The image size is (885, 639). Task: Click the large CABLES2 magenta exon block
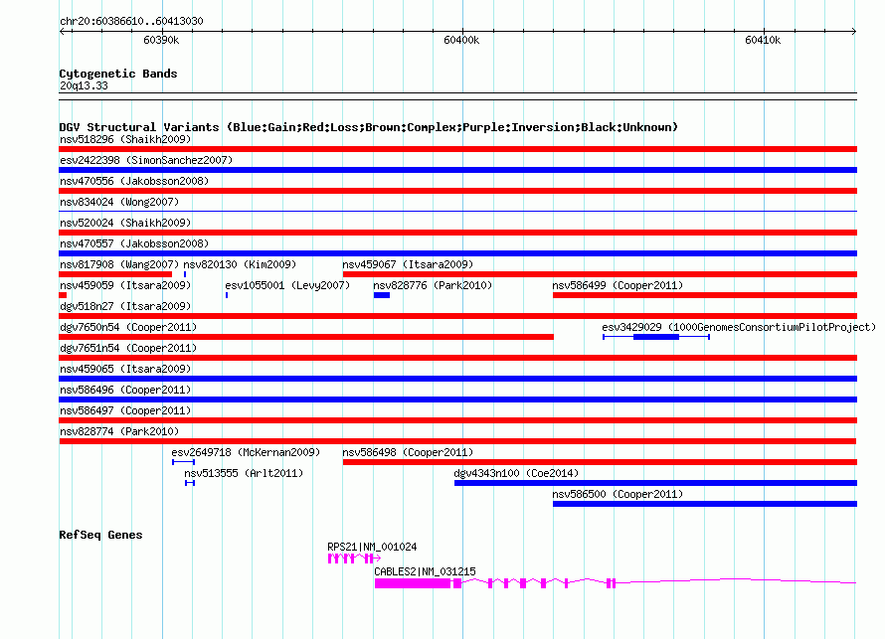(x=413, y=583)
